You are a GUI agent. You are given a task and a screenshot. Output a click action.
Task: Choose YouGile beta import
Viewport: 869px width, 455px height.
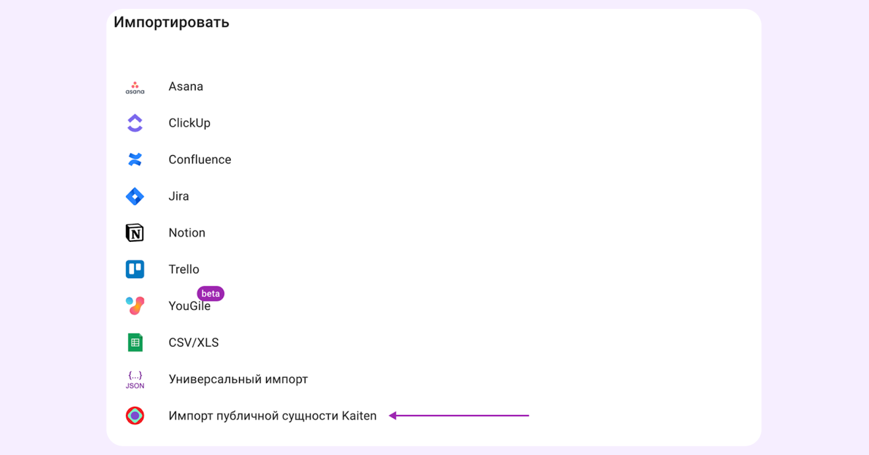[190, 305]
